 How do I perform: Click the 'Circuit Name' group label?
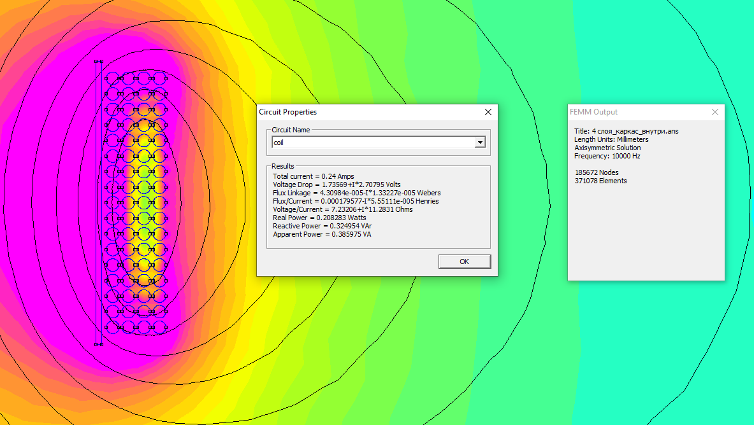pos(291,130)
